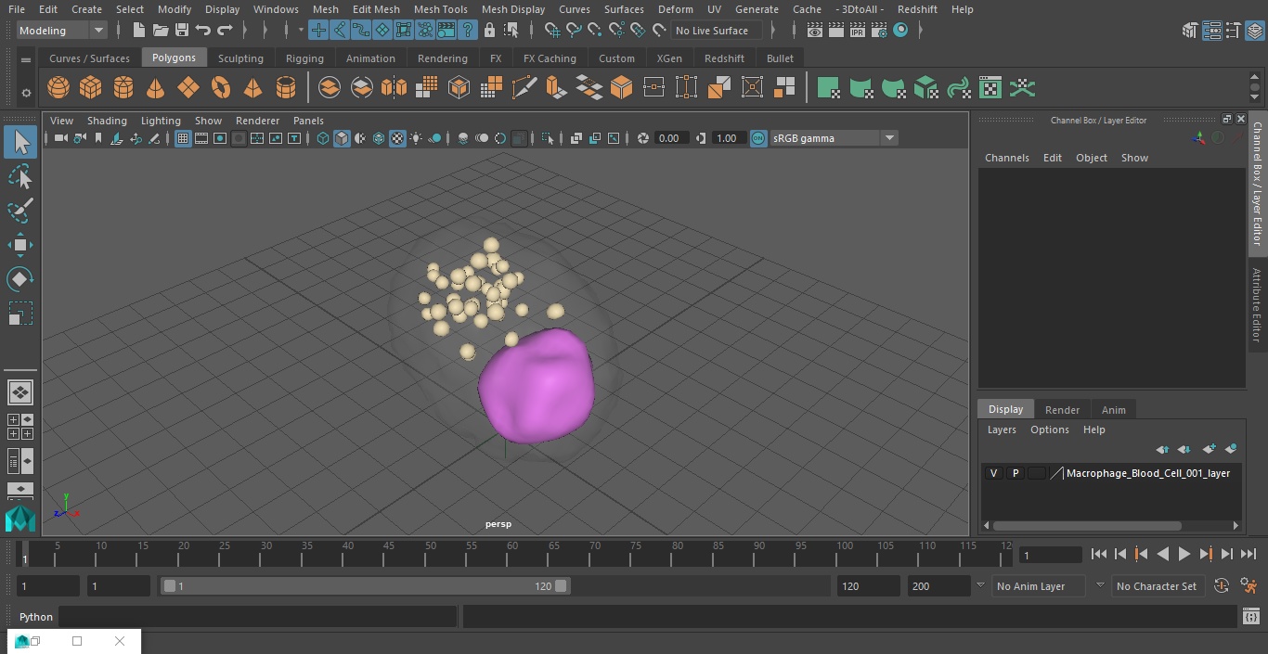Switch to the Render layer tab
The height and width of the screenshot is (654, 1268).
[1062, 410]
